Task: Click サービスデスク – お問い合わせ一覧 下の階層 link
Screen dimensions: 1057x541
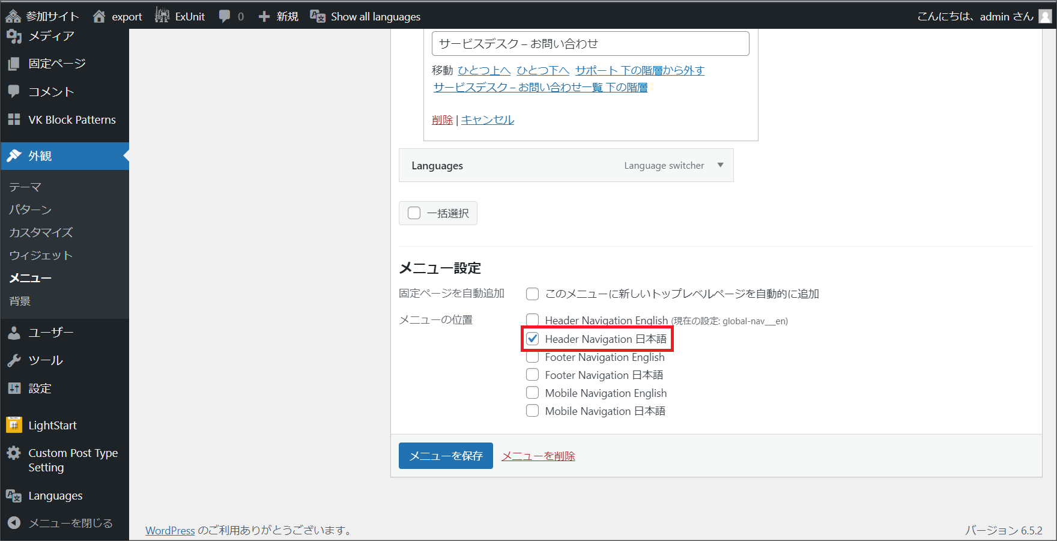Action: tap(541, 87)
